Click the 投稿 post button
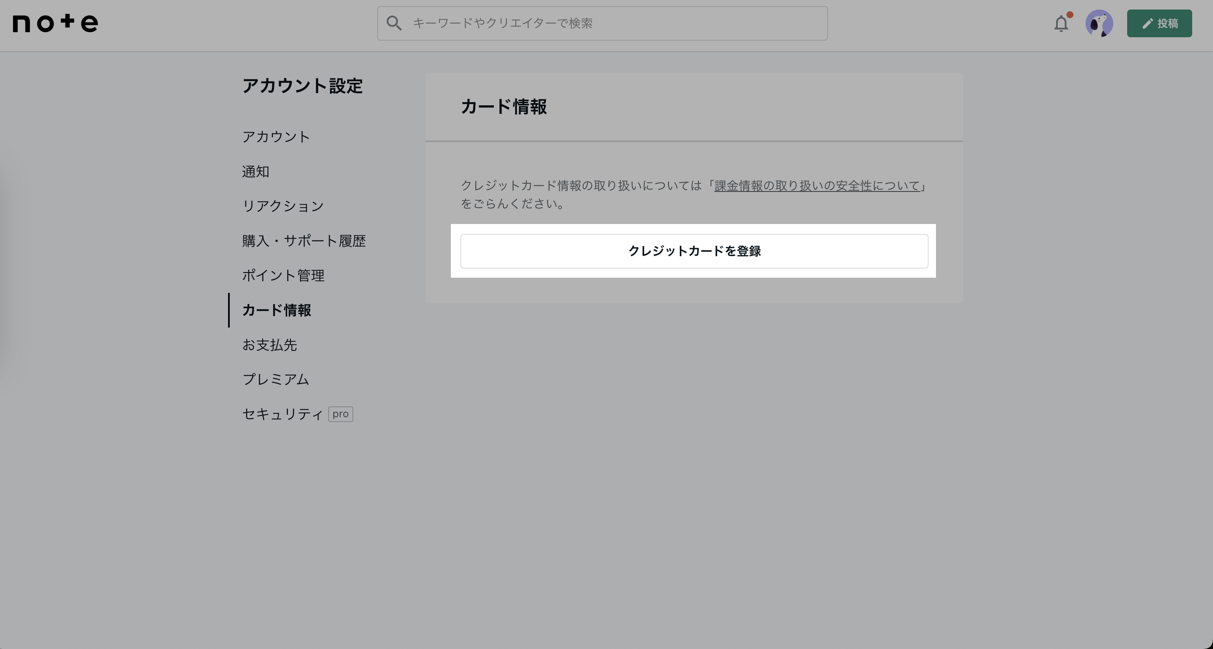Image resolution: width=1213 pixels, height=649 pixels. [1159, 23]
